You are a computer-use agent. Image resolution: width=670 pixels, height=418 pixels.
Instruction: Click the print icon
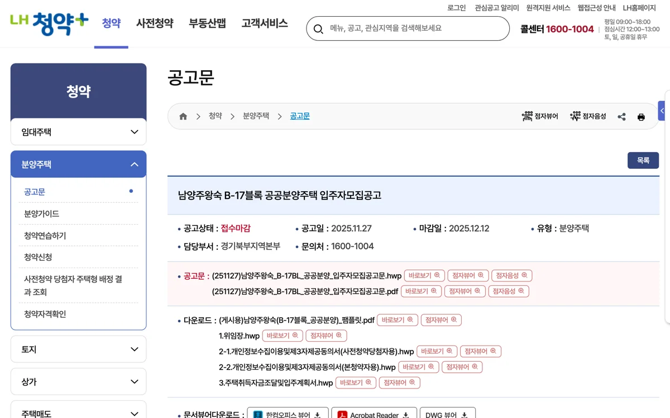click(641, 117)
